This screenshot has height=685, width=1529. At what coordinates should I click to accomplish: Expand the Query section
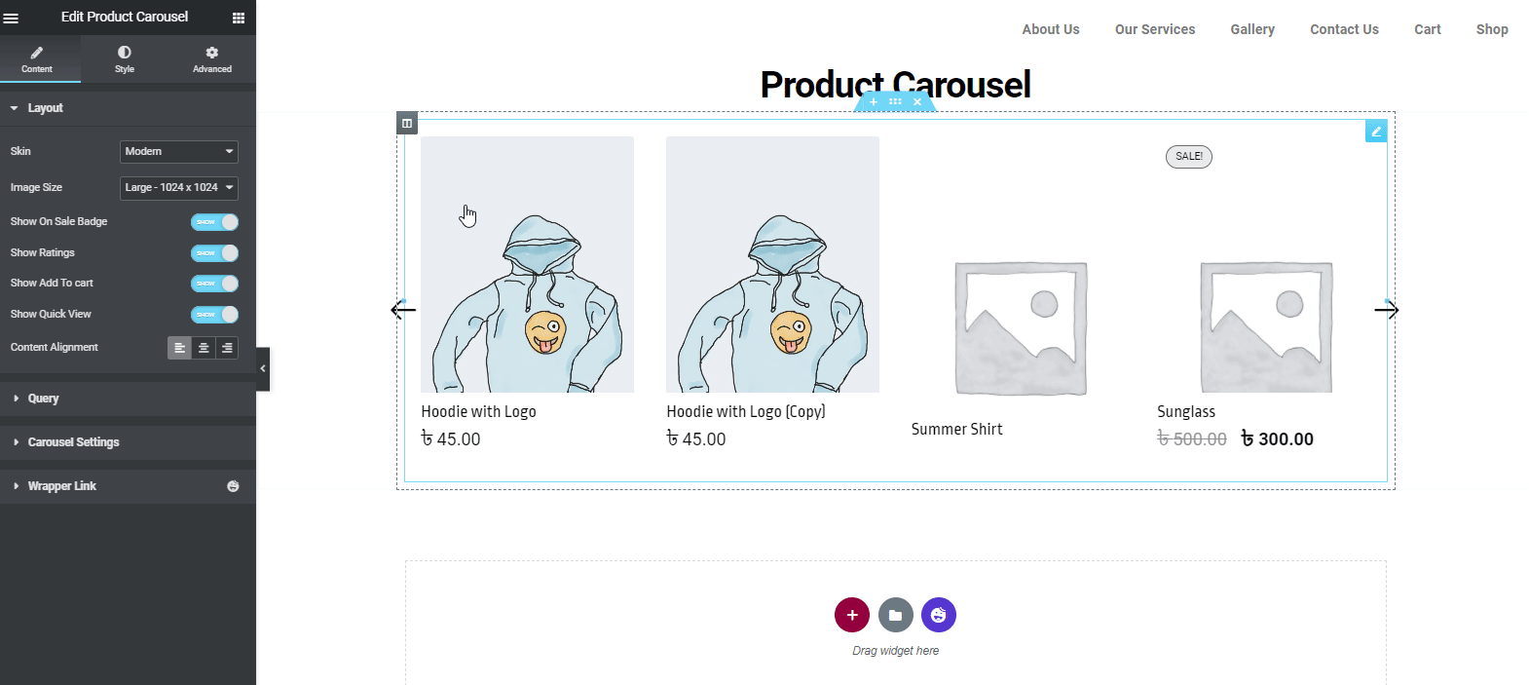tap(128, 399)
